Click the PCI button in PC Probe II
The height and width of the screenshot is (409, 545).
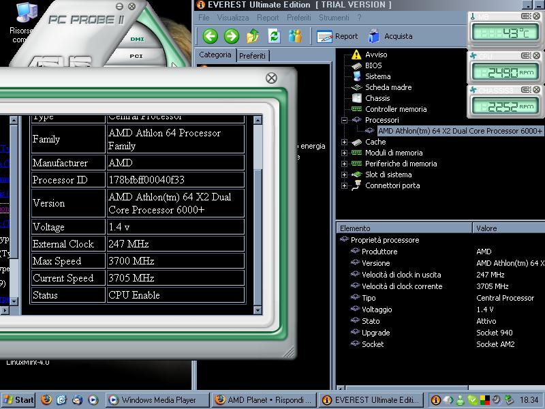pyautogui.click(x=136, y=56)
